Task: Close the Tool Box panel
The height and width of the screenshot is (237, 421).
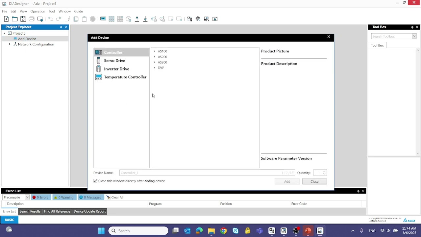Action: click(x=417, y=27)
